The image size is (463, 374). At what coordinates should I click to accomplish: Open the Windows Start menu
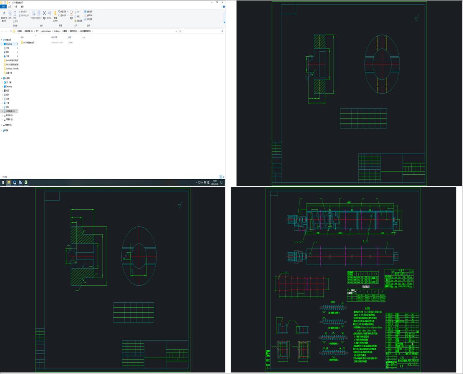tap(3, 183)
